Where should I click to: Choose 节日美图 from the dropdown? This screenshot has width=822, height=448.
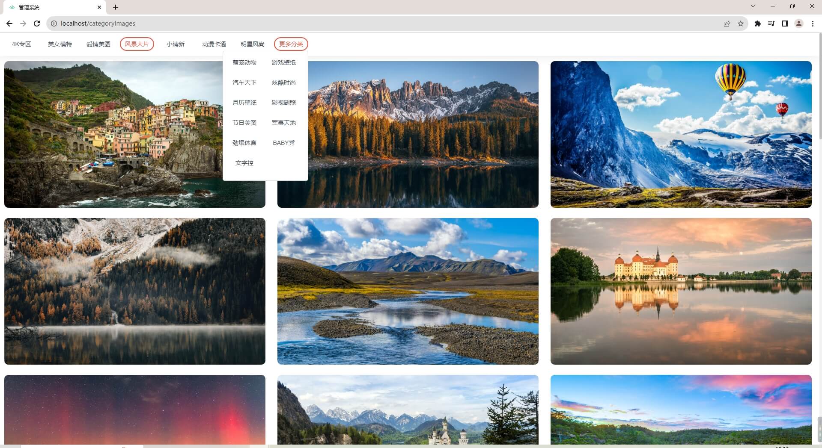pyautogui.click(x=244, y=123)
